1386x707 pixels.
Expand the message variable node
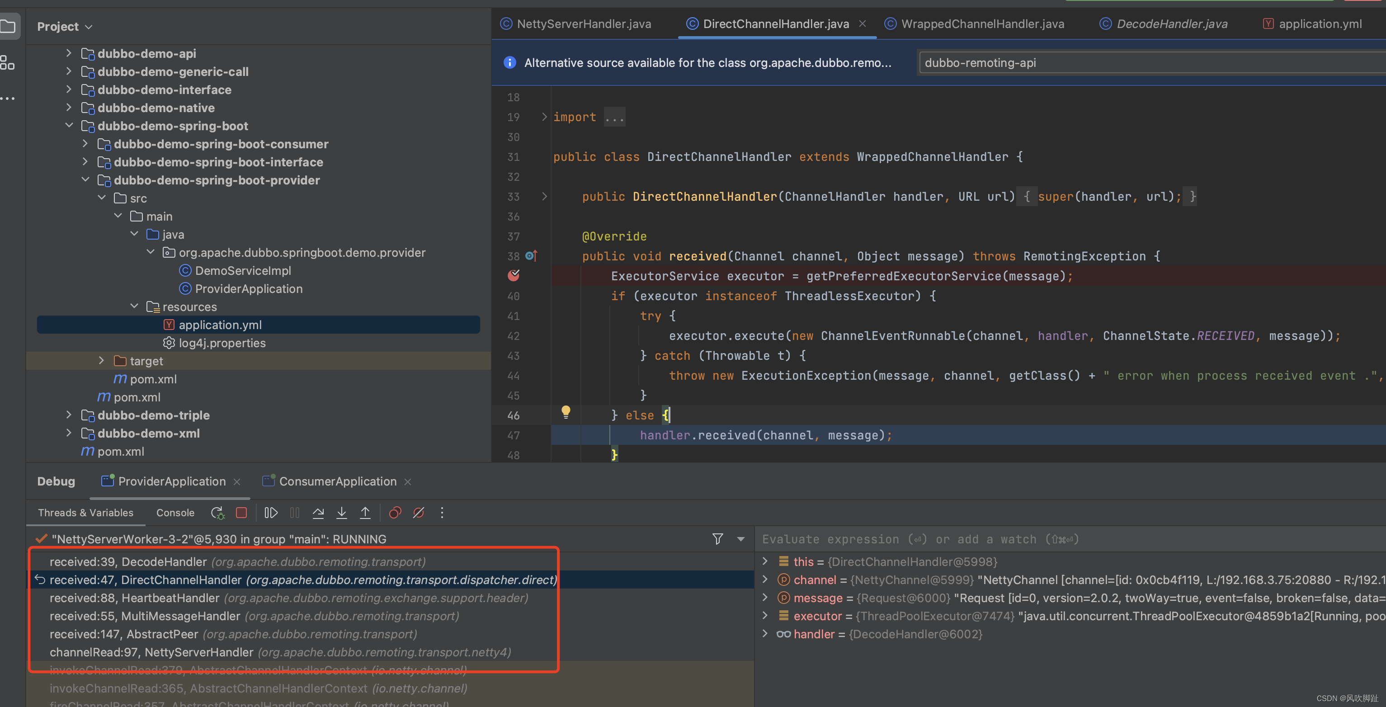tap(765, 598)
